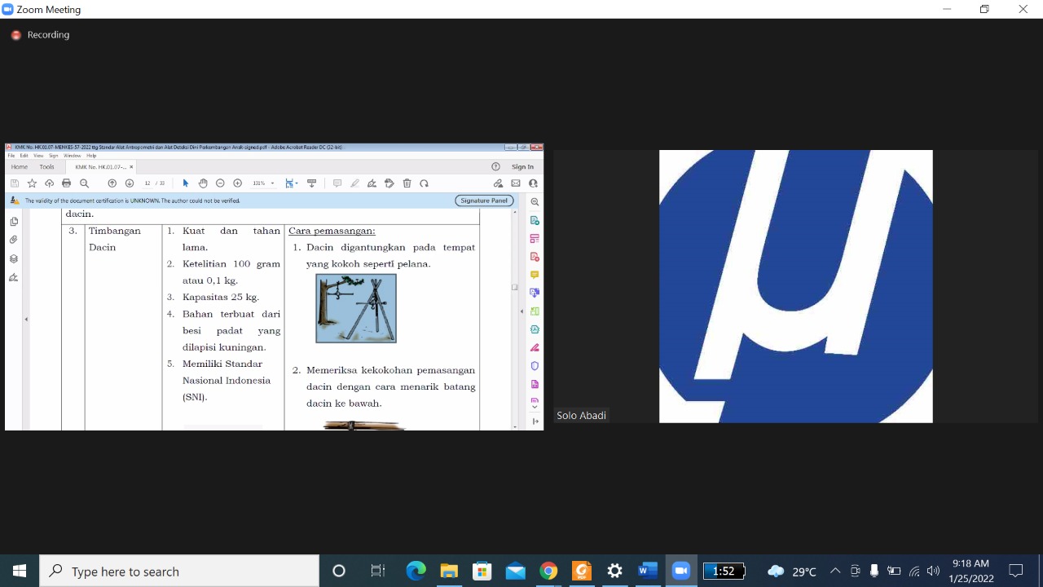Click the rotate icon in Acrobat toolbar

(x=424, y=183)
